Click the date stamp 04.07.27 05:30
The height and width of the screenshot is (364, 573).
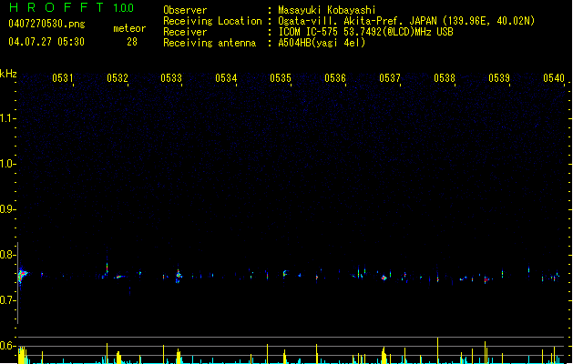[46, 42]
